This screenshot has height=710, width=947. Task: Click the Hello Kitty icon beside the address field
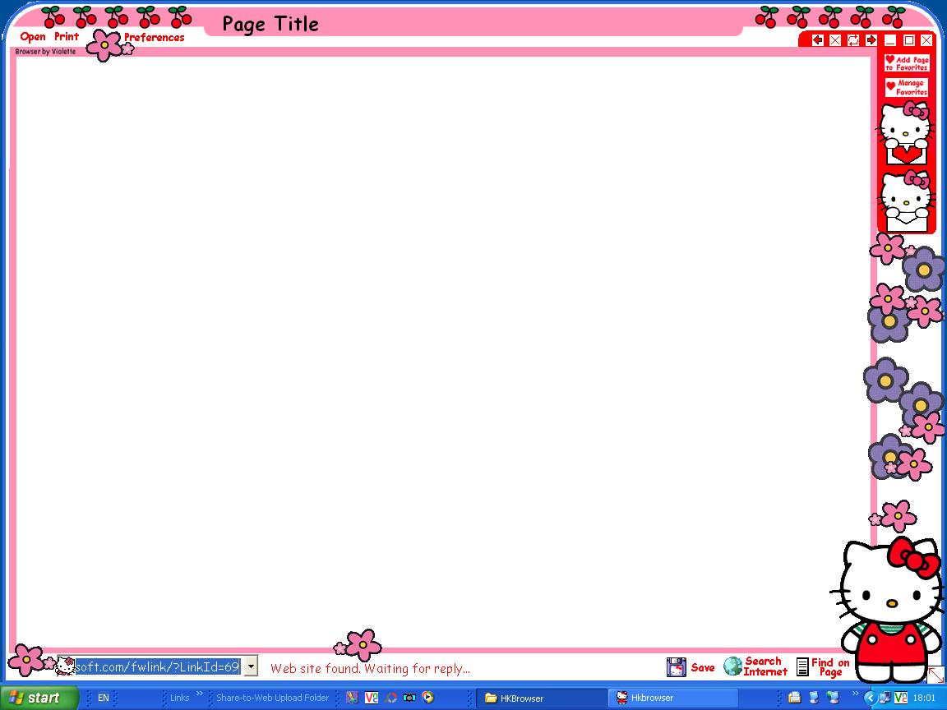tap(65, 666)
